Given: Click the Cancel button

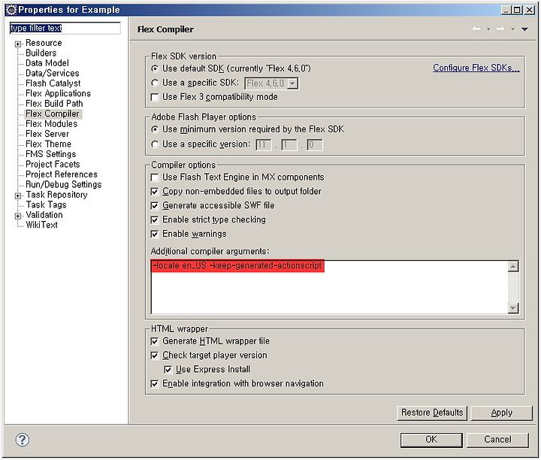Looking at the screenshot, I should coord(497,440).
